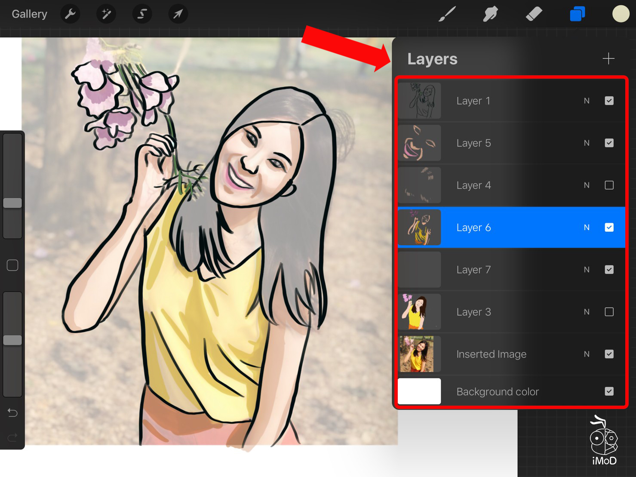Image resolution: width=636 pixels, height=477 pixels.
Task: Click the Background color layer thumbnail
Action: (419, 391)
